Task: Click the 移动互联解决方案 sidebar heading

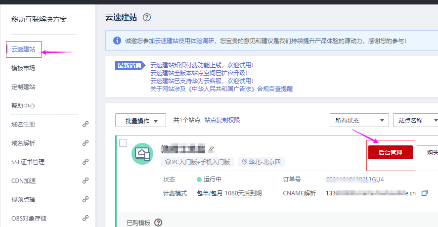Action: click(39, 20)
